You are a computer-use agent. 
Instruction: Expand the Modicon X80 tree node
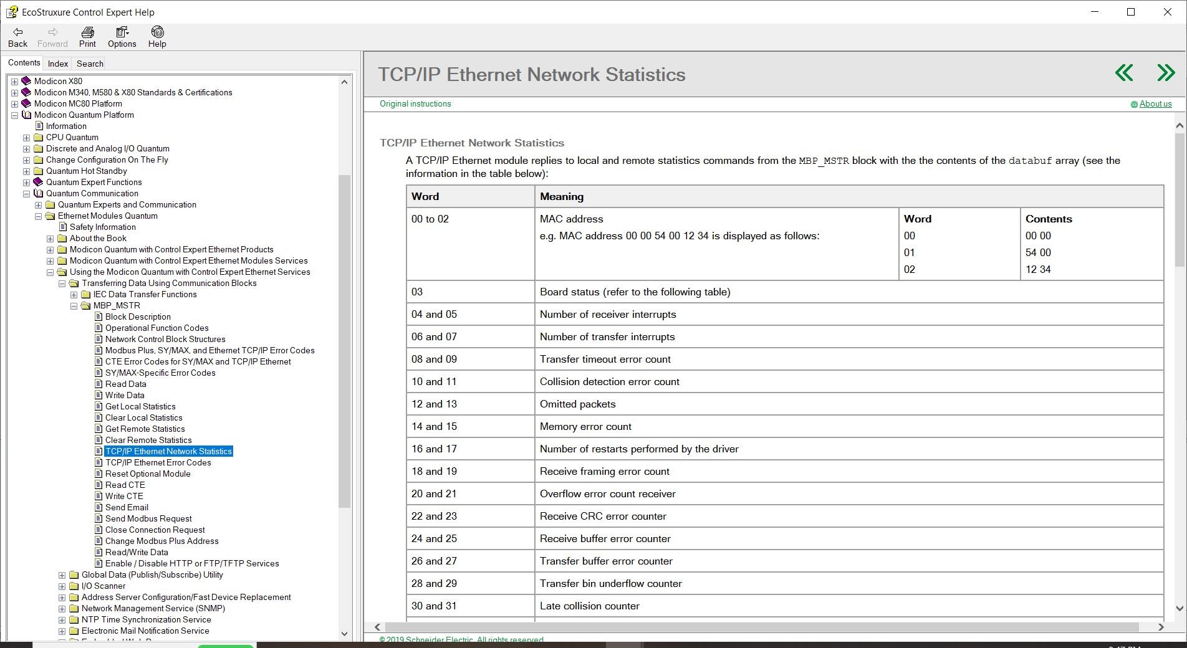(14, 82)
